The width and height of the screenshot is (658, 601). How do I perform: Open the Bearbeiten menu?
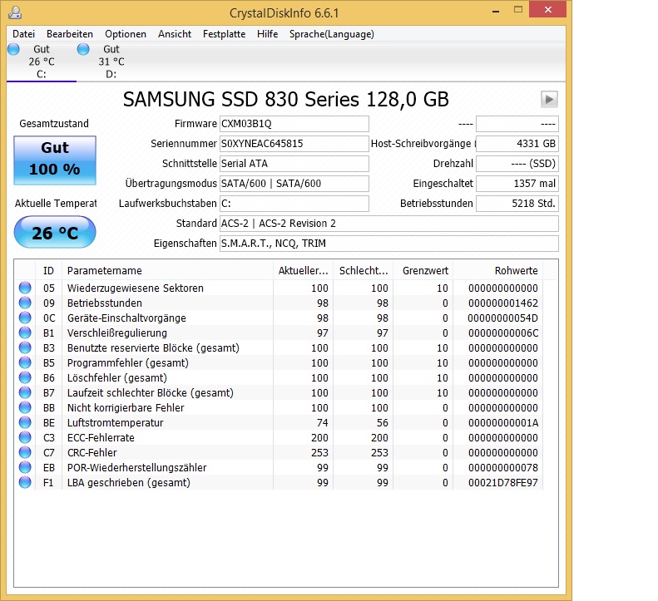click(x=70, y=34)
